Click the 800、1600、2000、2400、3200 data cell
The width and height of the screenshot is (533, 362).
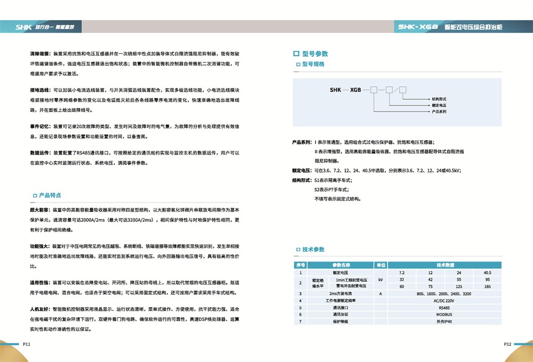445,294
